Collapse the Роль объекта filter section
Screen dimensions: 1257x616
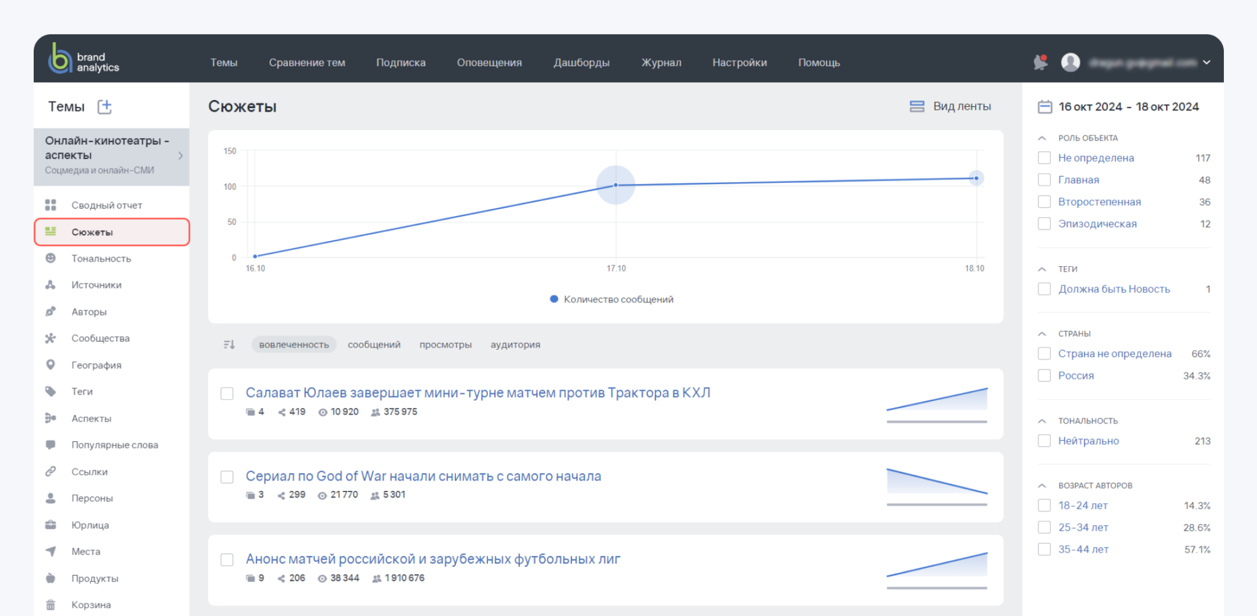pyautogui.click(x=1042, y=138)
